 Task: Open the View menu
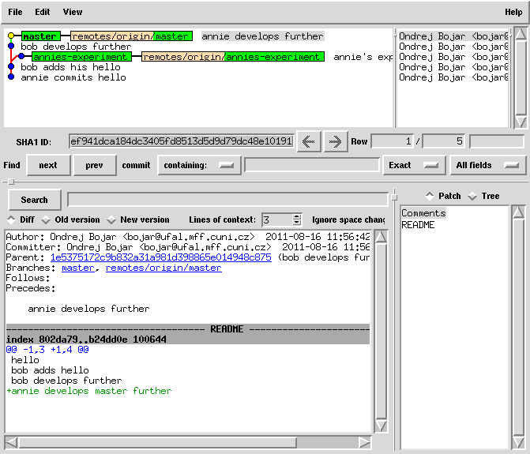[x=72, y=12]
